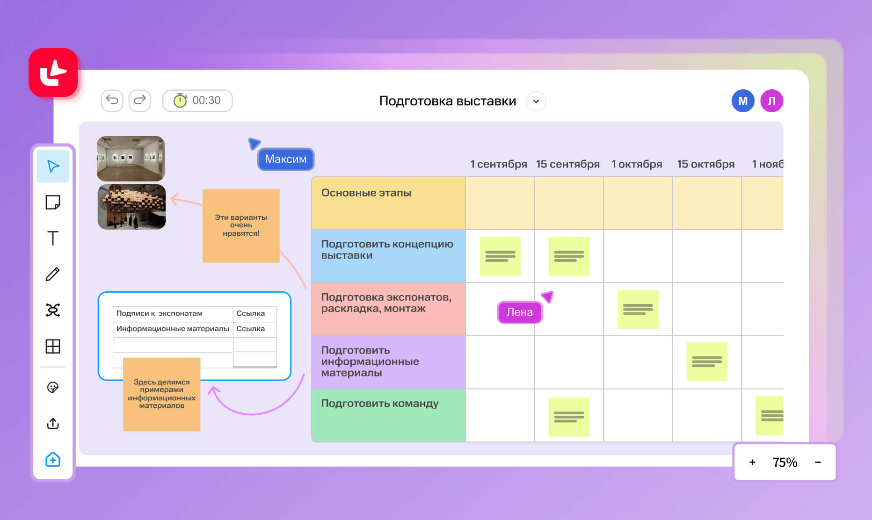Open the stickers emoji picker
Viewport: 872px width, 520px height.
click(53, 387)
